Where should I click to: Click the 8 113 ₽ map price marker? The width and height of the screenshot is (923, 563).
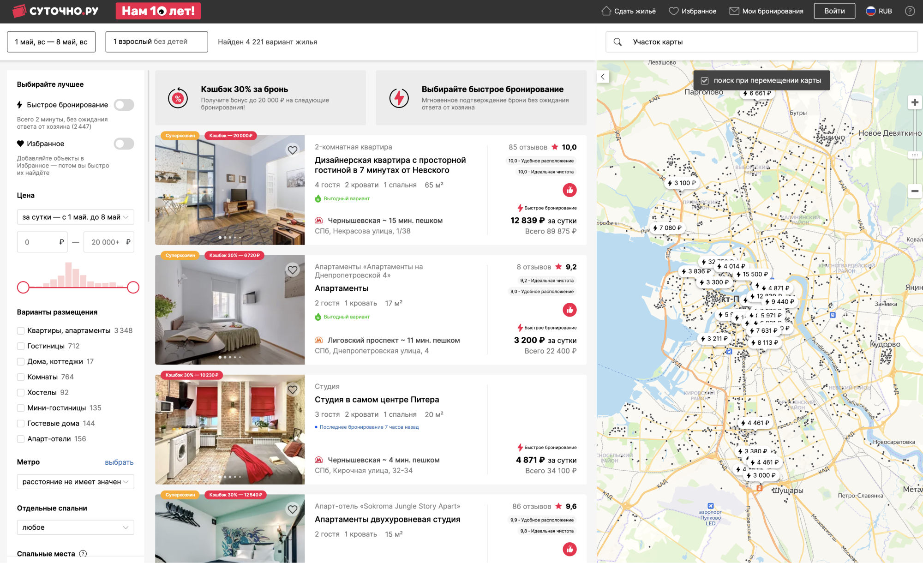(x=764, y=342)
